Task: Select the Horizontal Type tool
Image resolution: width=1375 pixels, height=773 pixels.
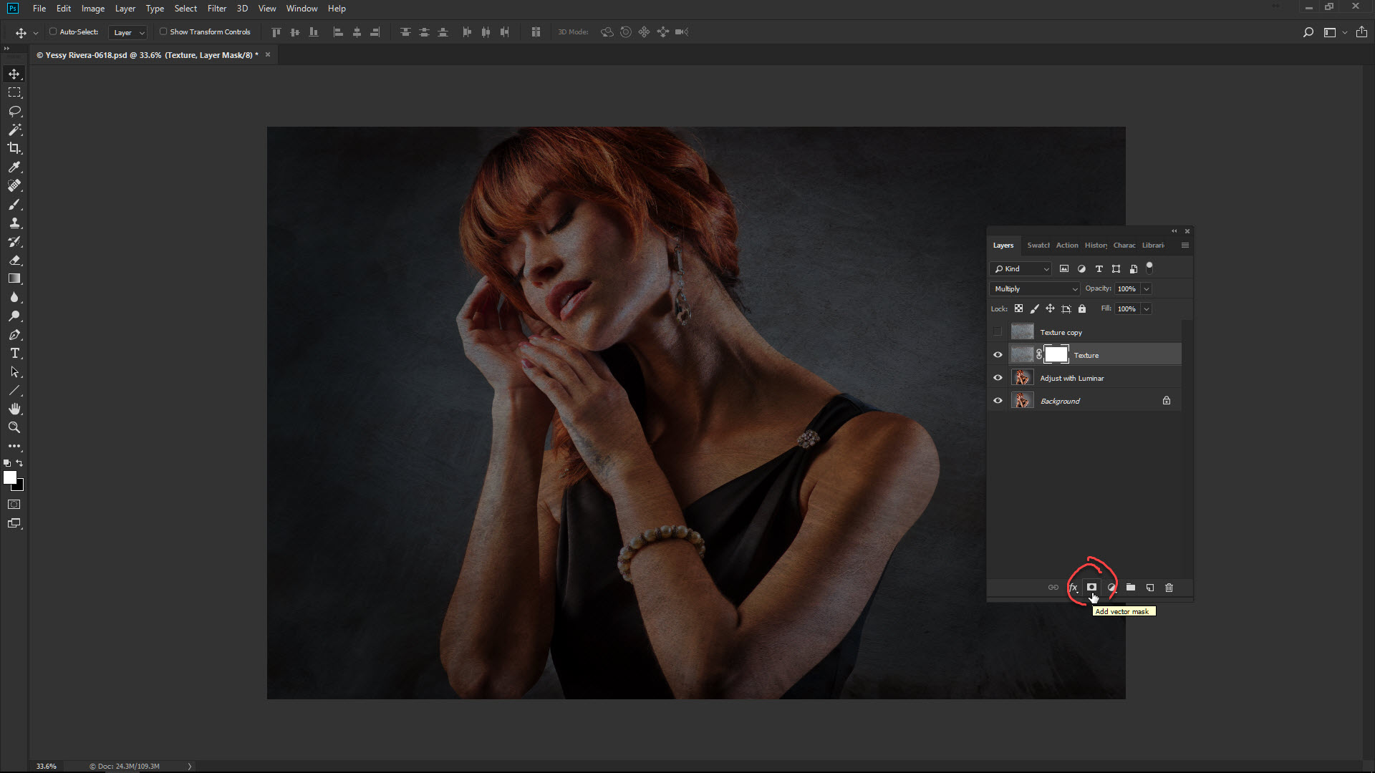Action: [14, 354]
